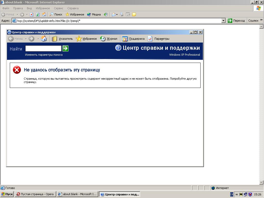
Task: Click the Интернет zone status indicator
Action: (x=220, y=188)
